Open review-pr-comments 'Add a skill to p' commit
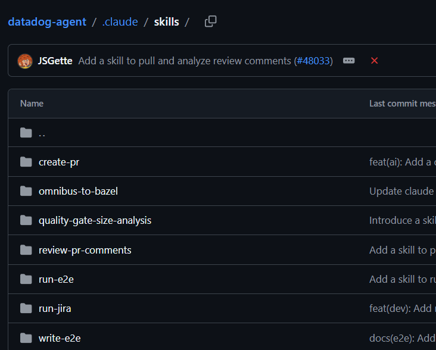436x350 pixels. click(x=403, y=250)
